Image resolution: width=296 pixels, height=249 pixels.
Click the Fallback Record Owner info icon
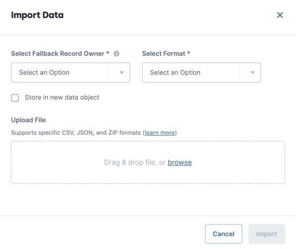click(x=116, y=54)
